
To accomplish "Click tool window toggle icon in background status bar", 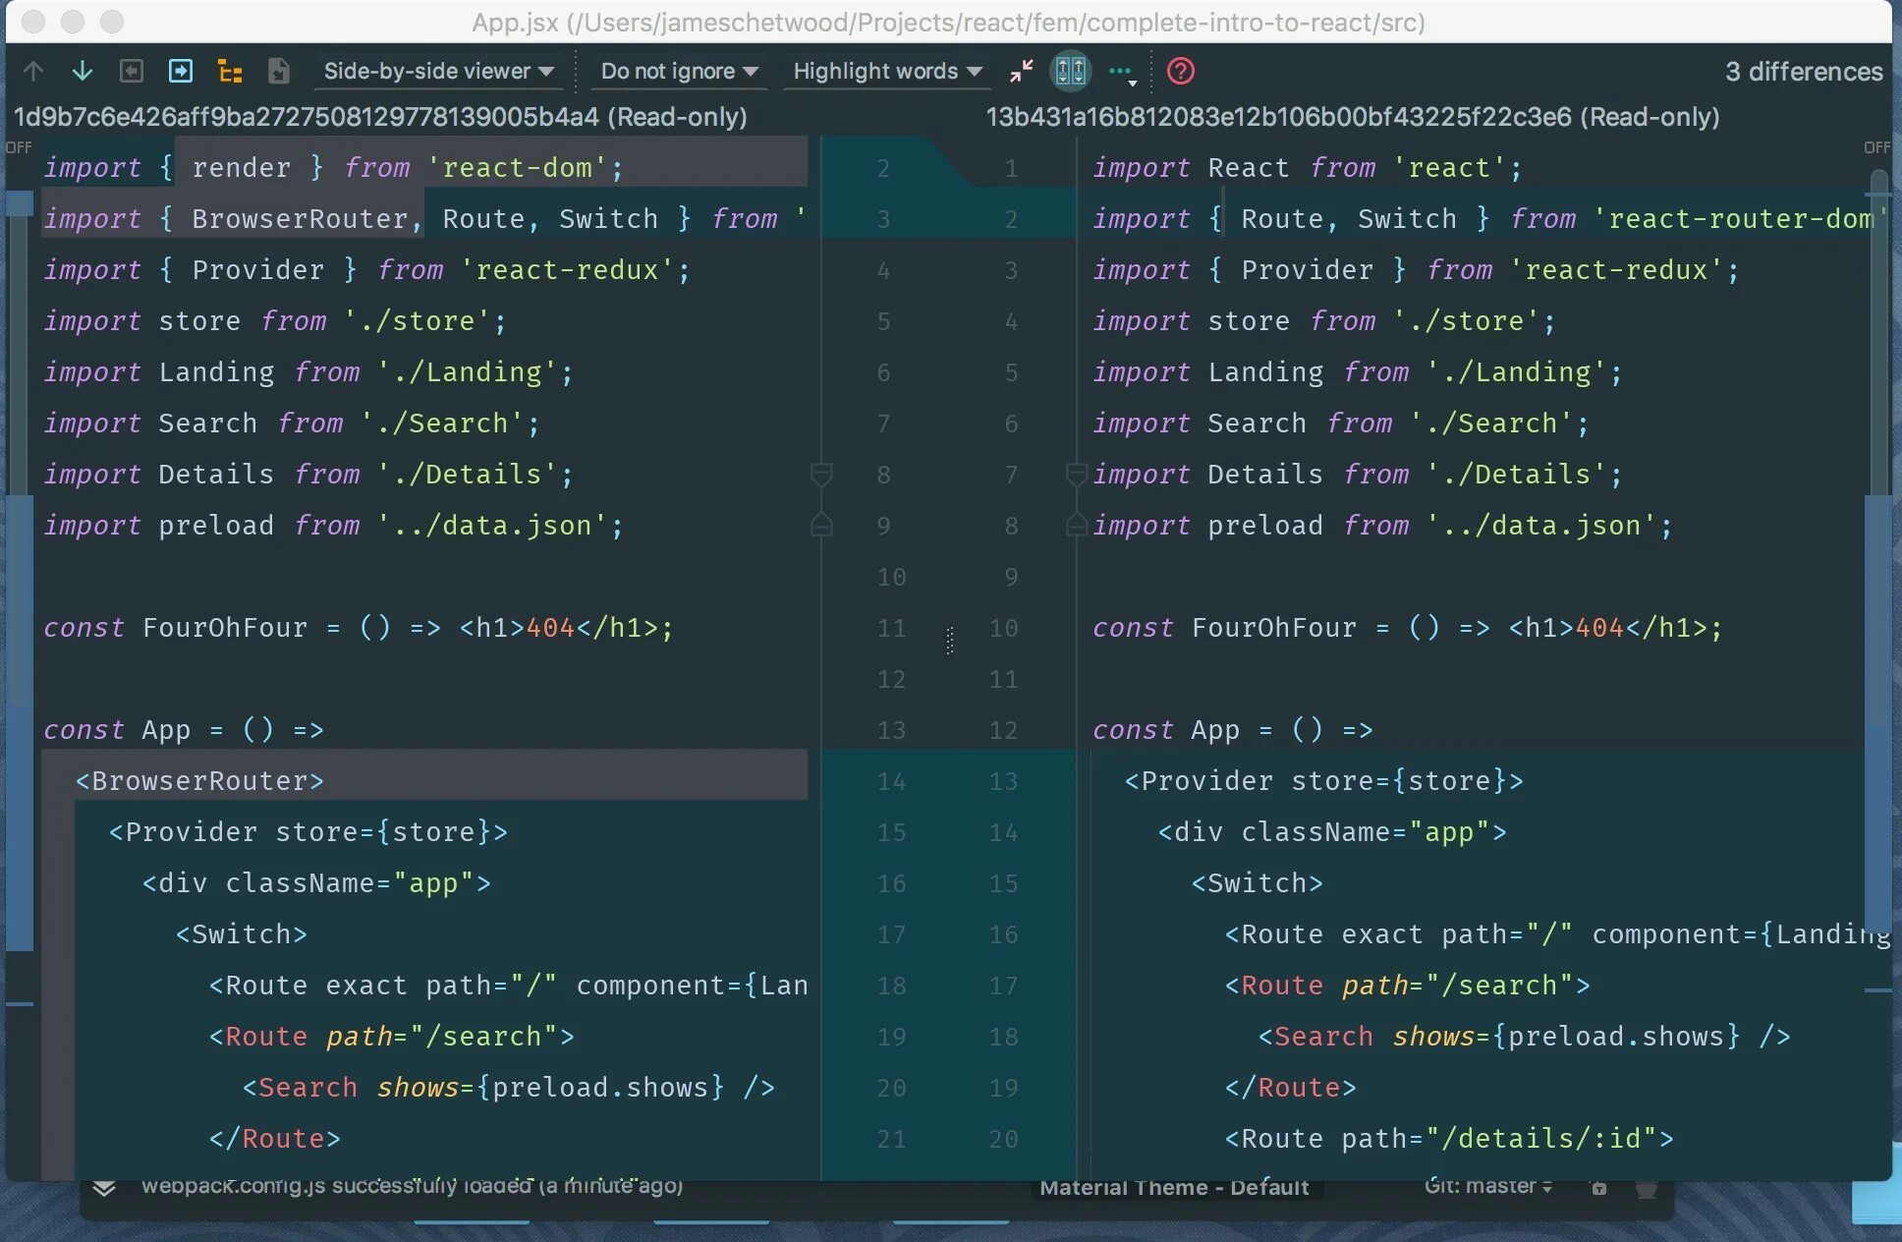I will [104, 1188].
